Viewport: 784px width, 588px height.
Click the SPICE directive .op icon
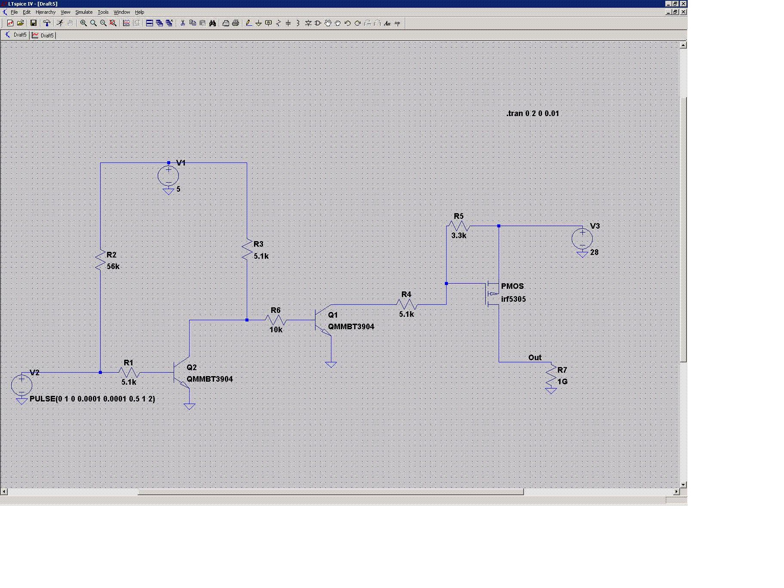pos(397,23)
